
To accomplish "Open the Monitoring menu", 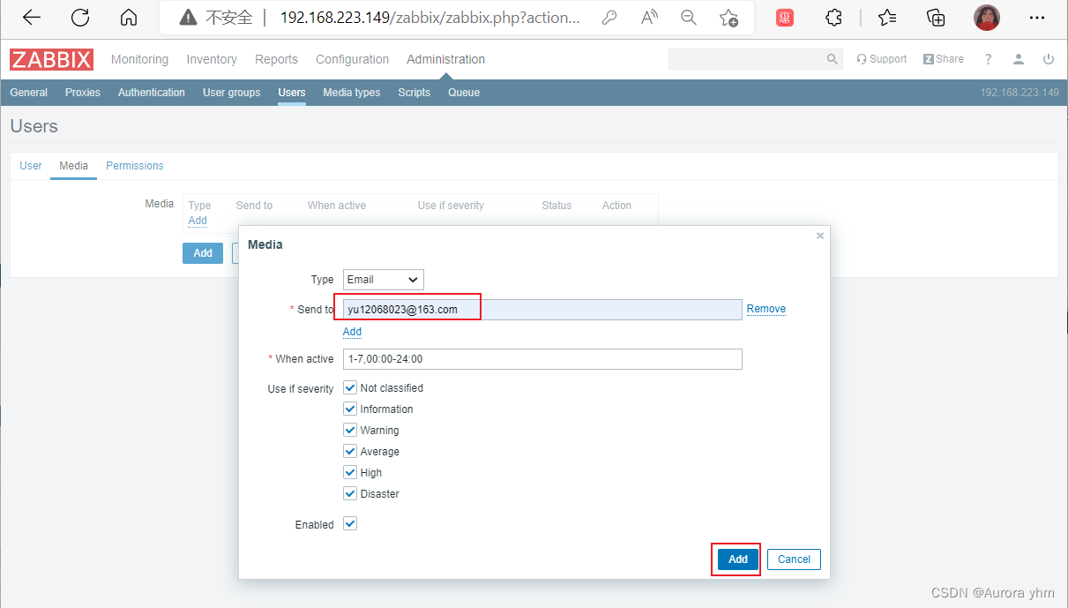I will click(139, 59).
